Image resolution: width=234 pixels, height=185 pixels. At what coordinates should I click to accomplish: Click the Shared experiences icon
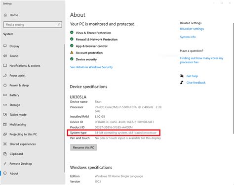(x=5, y=144)
